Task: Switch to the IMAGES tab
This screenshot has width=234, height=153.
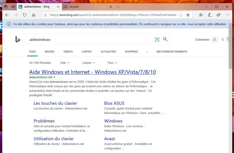Action: (50, 52)
